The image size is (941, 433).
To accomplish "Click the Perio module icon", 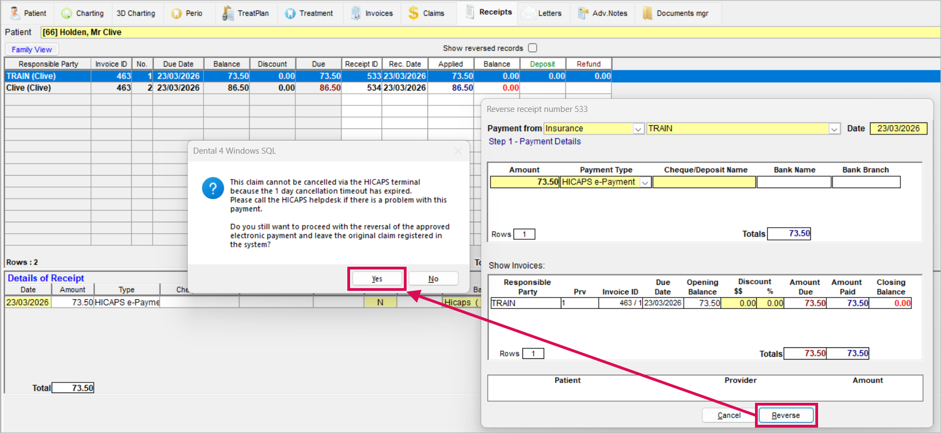I will point(176,13).
